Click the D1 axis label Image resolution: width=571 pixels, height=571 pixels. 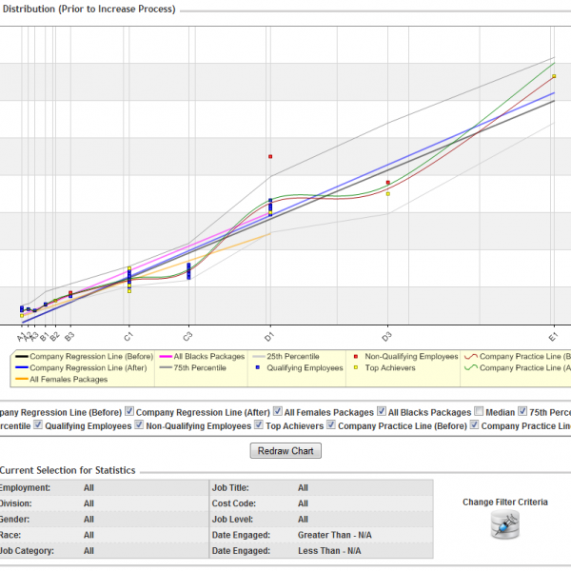268,337
